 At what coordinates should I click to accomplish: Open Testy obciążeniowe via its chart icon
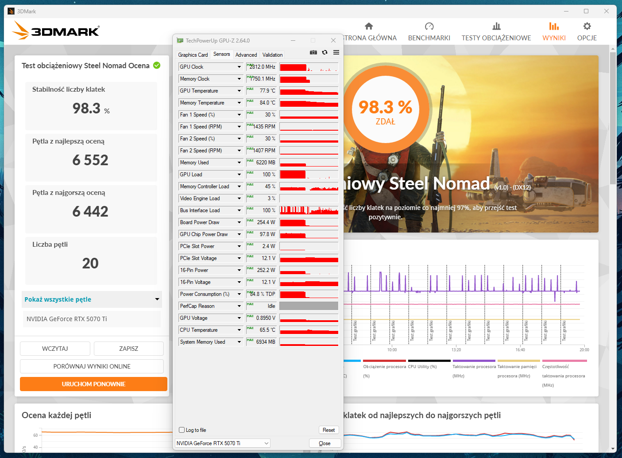(496, 27)
